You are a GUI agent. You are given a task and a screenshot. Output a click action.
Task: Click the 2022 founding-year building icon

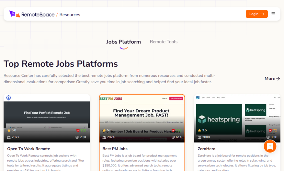point(9,137)
